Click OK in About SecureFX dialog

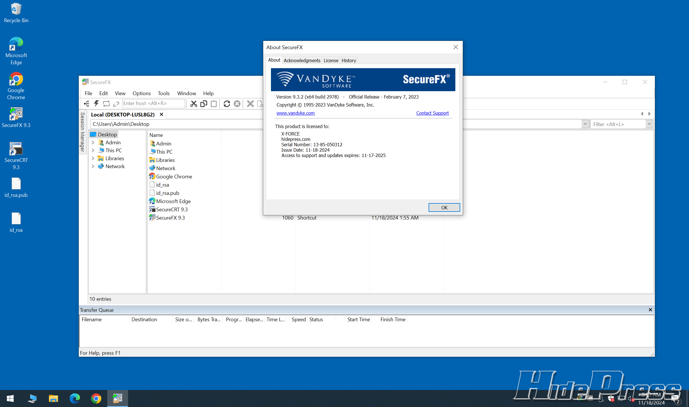point(444,208)
